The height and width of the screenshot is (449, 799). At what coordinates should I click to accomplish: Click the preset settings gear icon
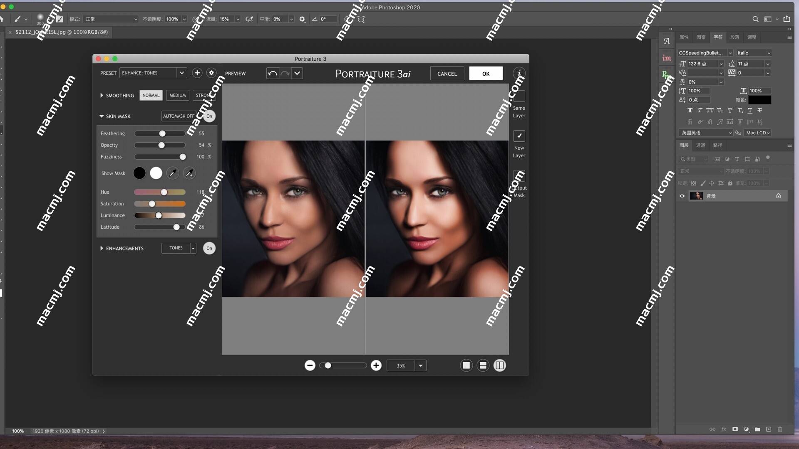(211, 73)
